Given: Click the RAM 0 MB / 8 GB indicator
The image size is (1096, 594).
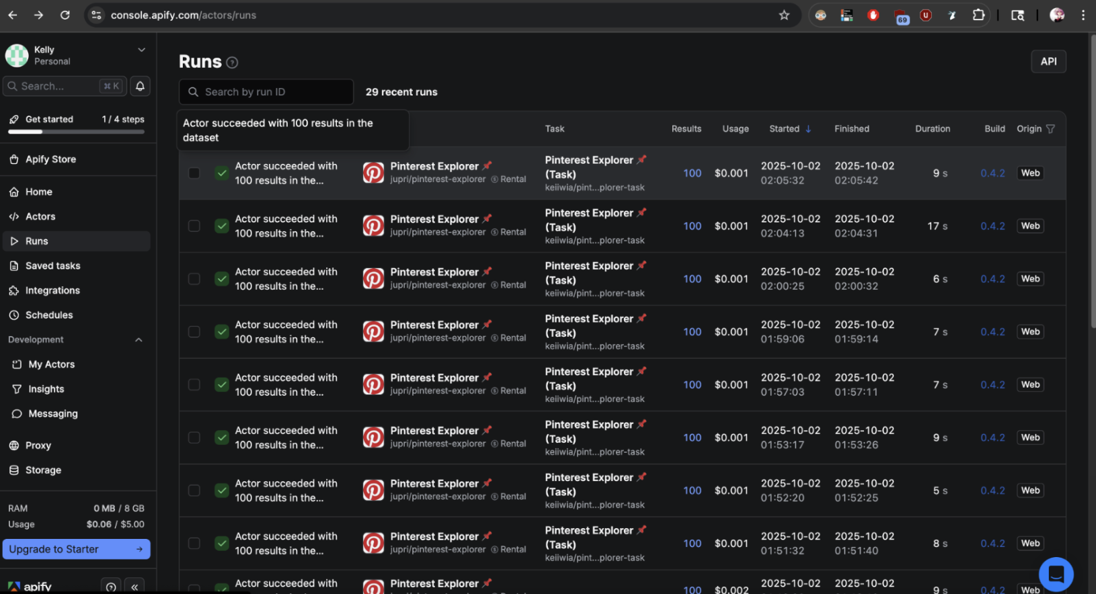Looking at the screenshot, I should (76, 509).
